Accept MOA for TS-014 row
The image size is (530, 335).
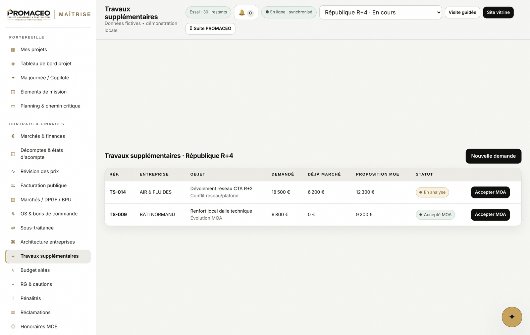pyautogui.click(x=490, y=192)
